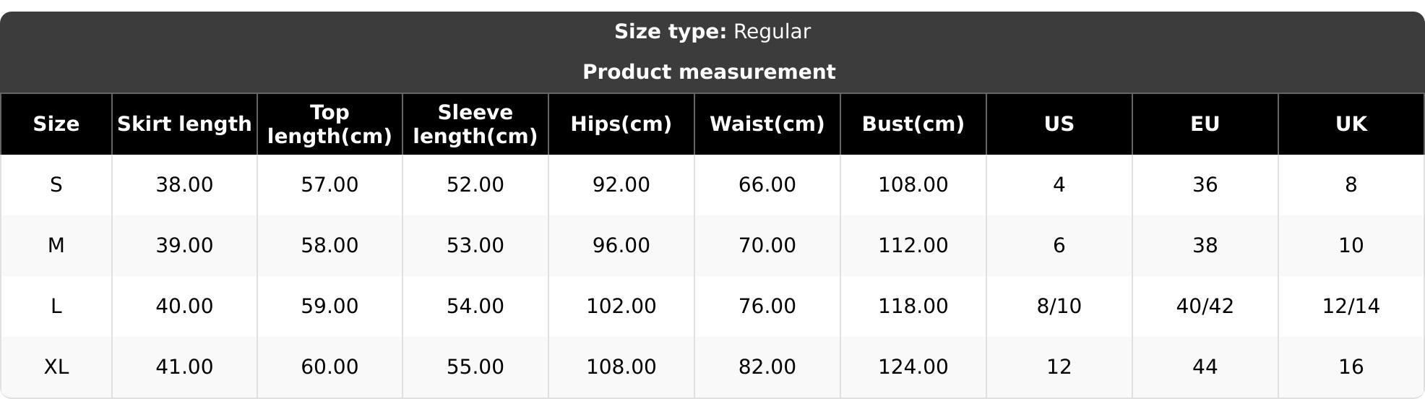Click the Size column header
Viewport: 1425px width, 399px height.
coord(56,124)
